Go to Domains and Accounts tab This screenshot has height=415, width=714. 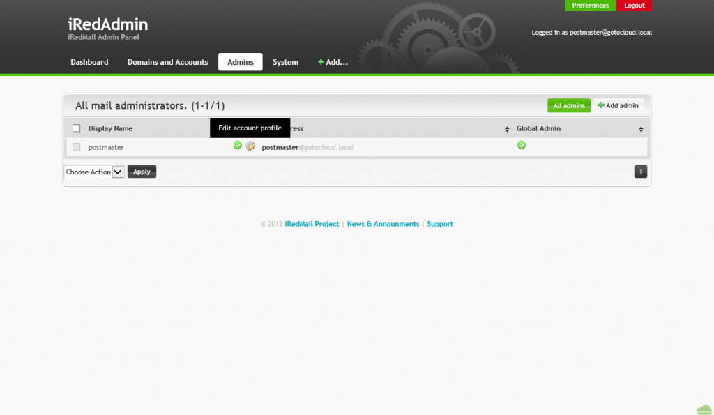point(167,62)
